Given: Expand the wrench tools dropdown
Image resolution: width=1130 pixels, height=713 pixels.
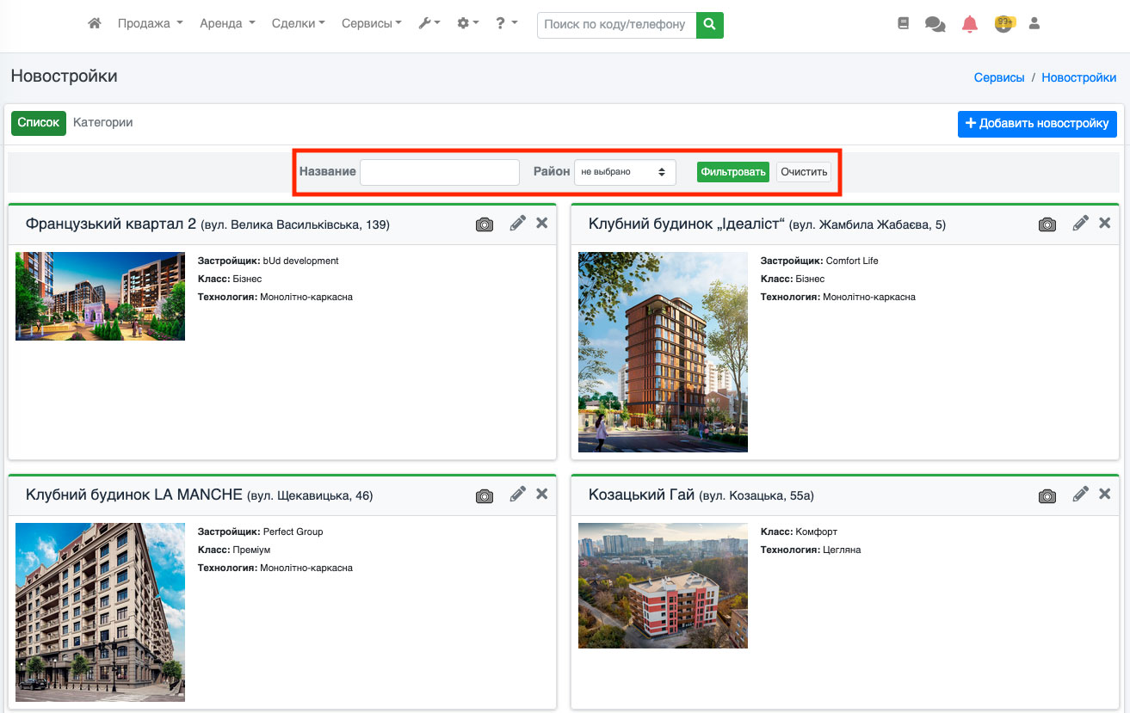Looking at the screenshot, I should pos(429,24).
